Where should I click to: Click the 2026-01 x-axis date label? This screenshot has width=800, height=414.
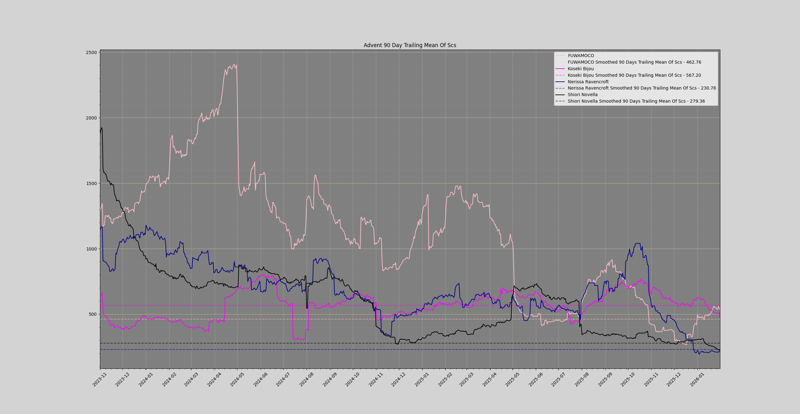click(697, 379)
